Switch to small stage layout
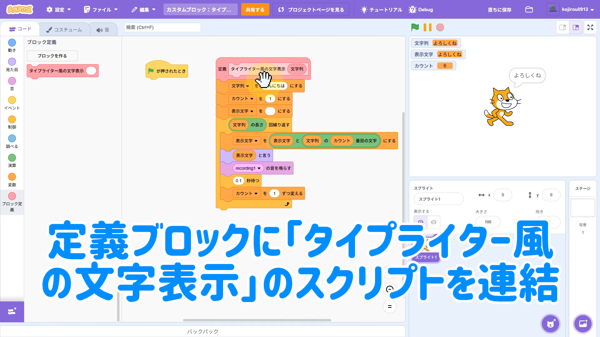The image size is (600, 337). click(x=562, y=27)
